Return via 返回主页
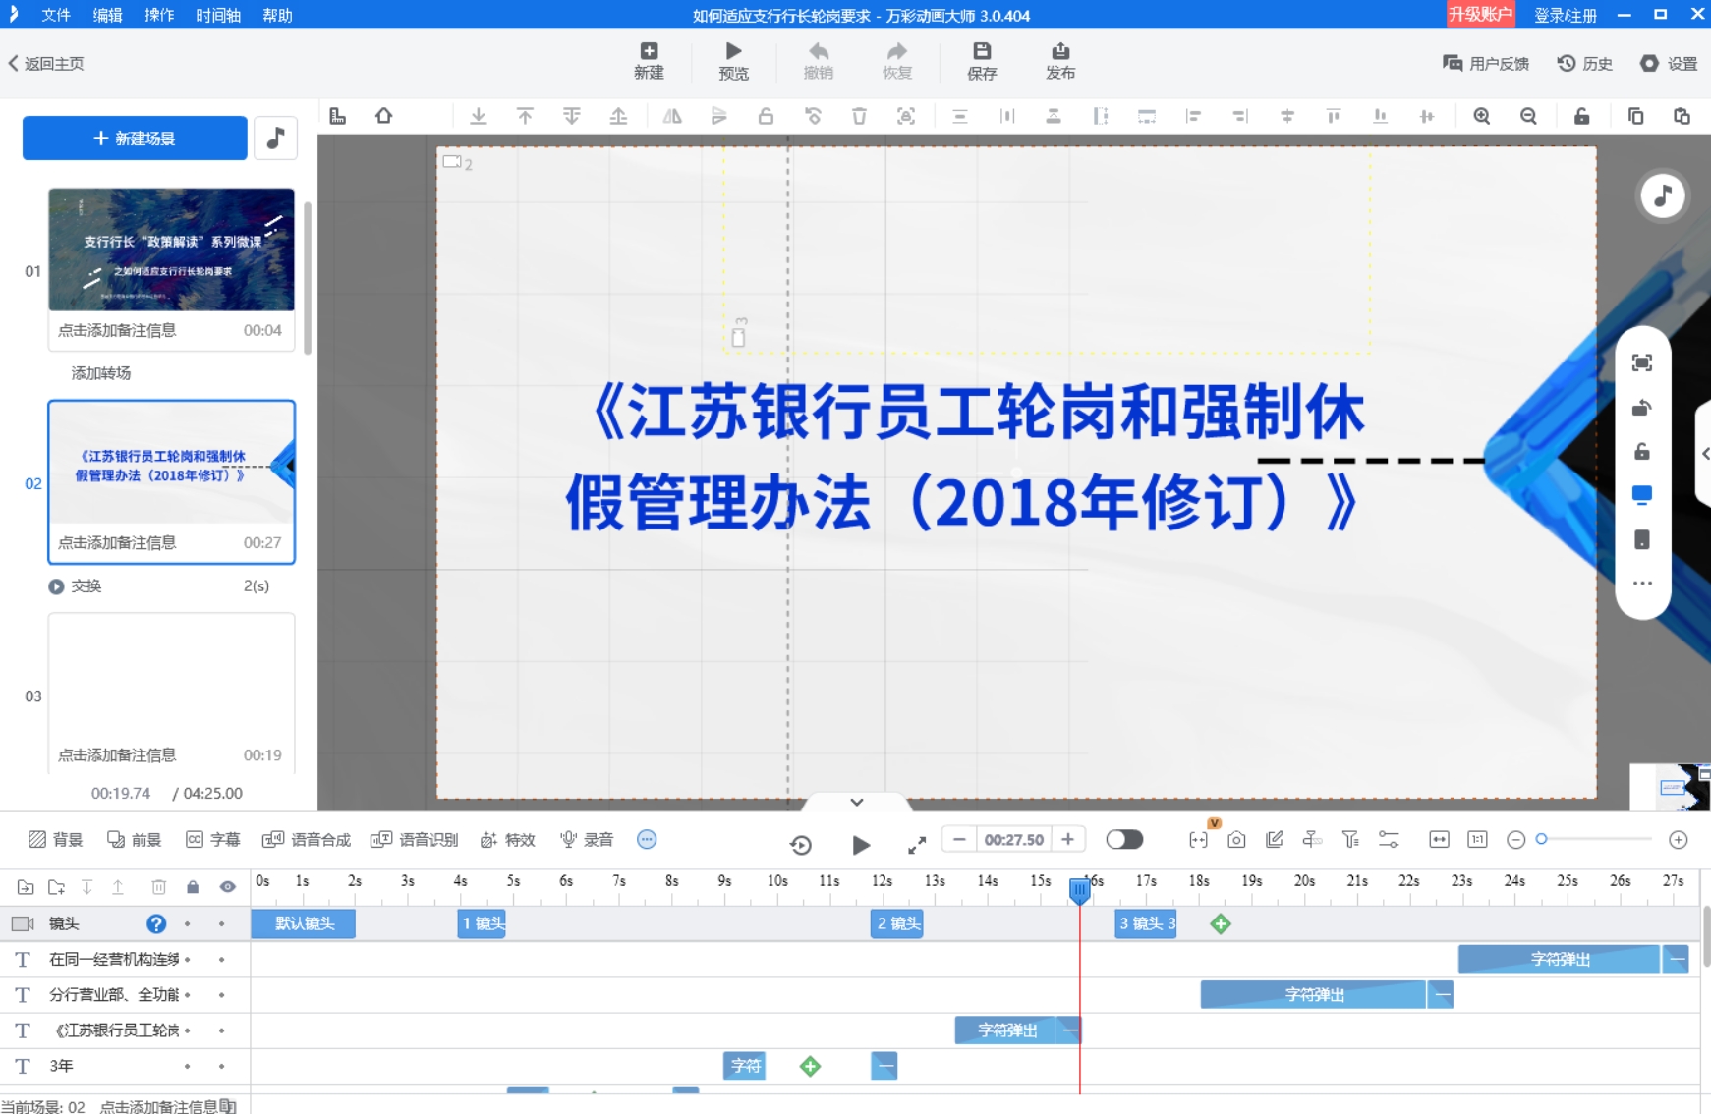This screenshot has width=1711, height=1114. click(x=46, y=64)
